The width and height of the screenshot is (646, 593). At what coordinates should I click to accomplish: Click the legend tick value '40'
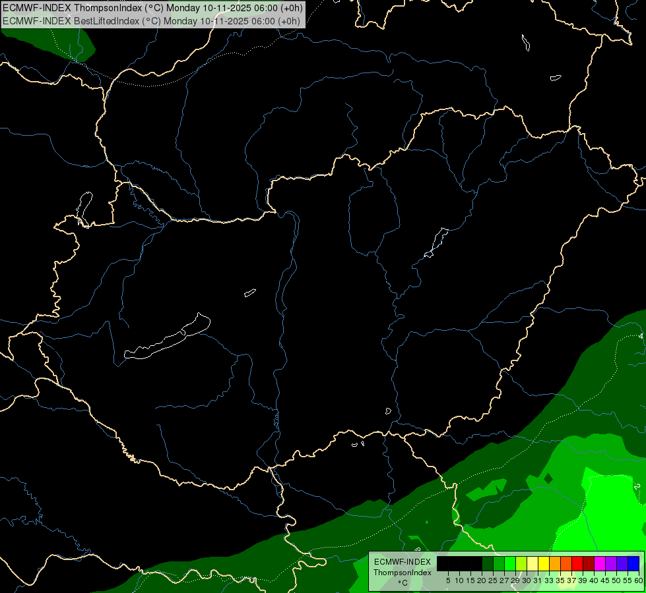pyautogui.click(x=594, y=580)
